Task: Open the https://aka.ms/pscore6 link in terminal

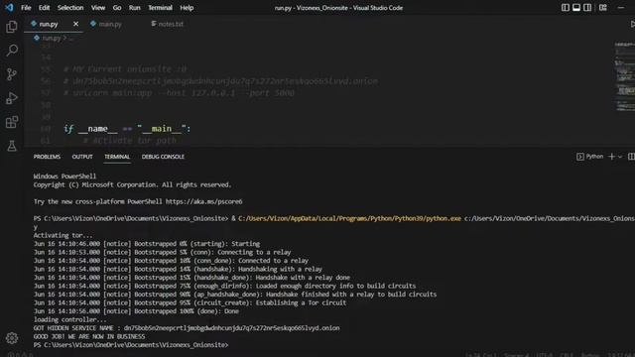Action: [203, 201]
